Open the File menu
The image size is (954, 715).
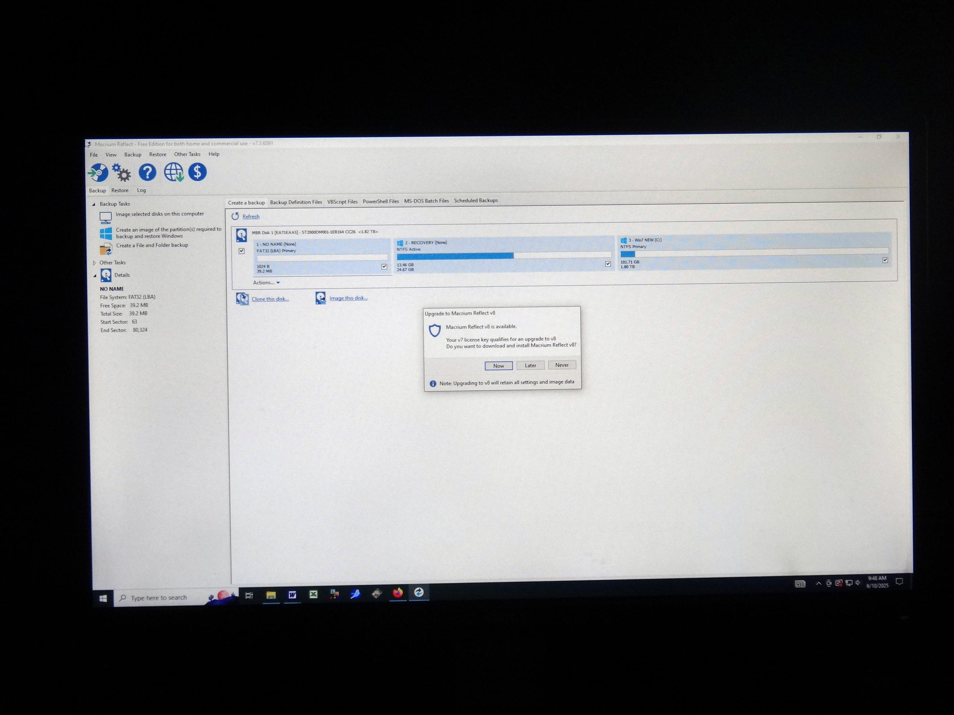pos(93,155)
